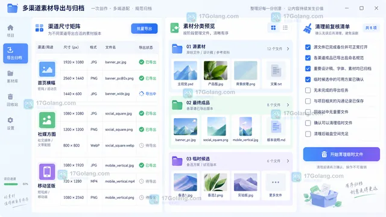Click the 已导出 check for social_square.png
The height and width of the screenshot is (217, 386).
coord(141,130)
